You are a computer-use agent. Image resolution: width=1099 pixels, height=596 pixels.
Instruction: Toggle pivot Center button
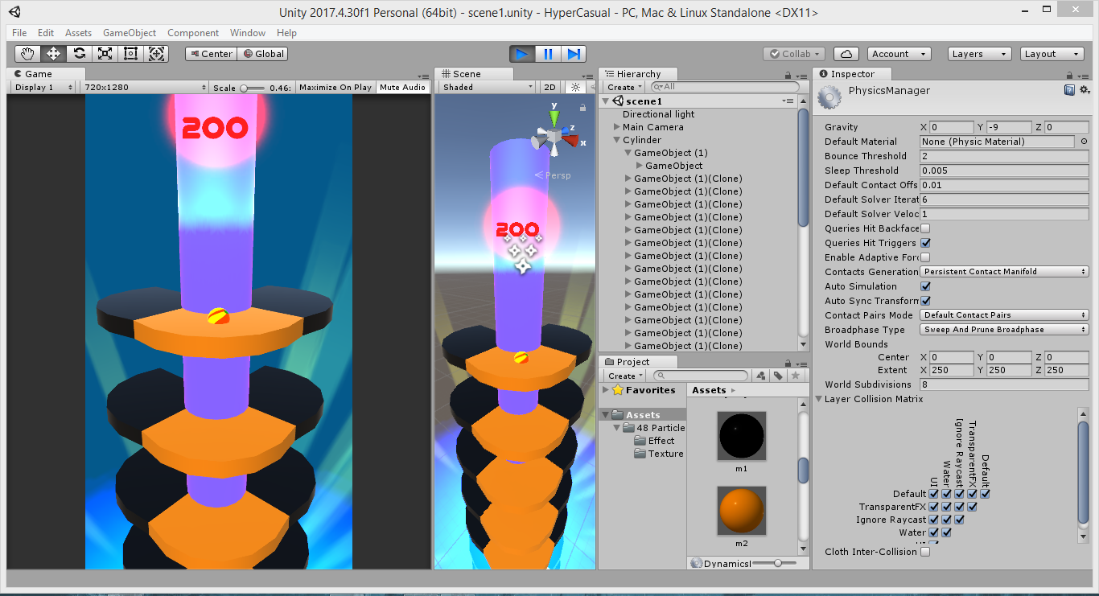coord(210,54)
